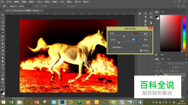188x105 pixels.
Task: Open the Actions panel play icon
Action: click(140, 13)
